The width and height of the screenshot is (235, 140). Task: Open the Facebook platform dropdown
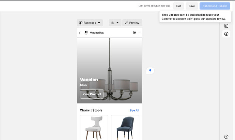tap(90, 23)
